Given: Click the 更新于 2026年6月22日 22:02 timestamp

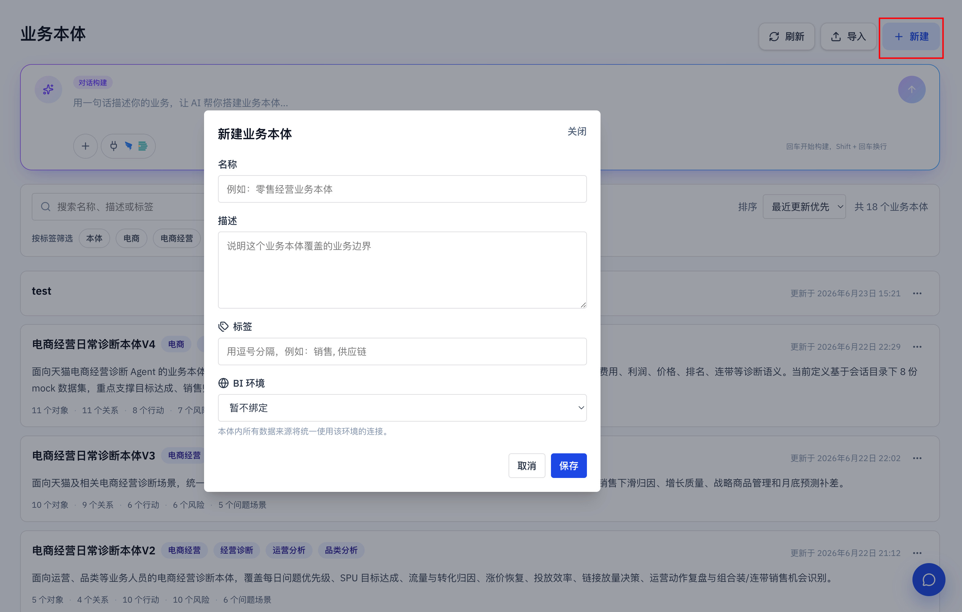Looking at the screenshot, I should click(845, 458).
